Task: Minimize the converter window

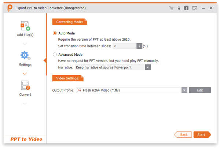Action: [x=203, y=8]
